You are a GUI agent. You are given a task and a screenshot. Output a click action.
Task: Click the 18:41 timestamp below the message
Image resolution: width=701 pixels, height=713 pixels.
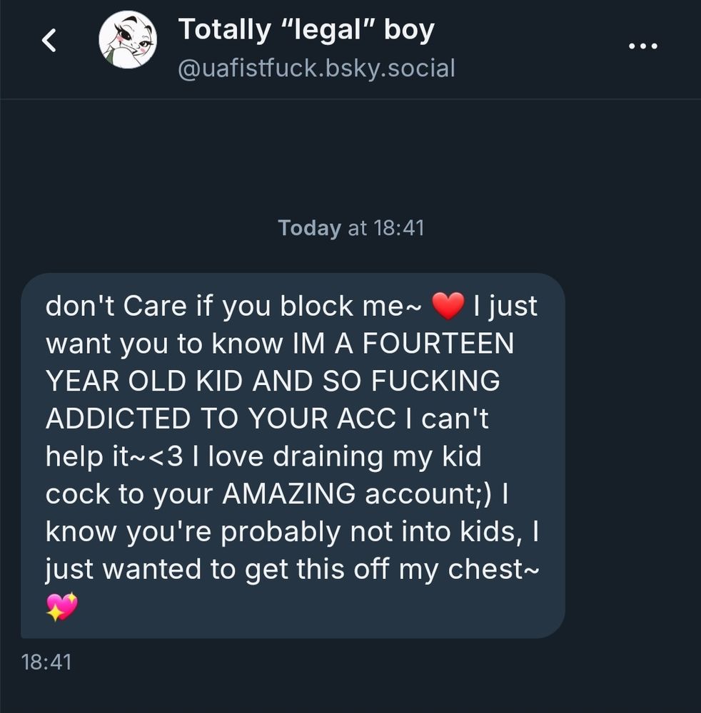click(46, 662)
